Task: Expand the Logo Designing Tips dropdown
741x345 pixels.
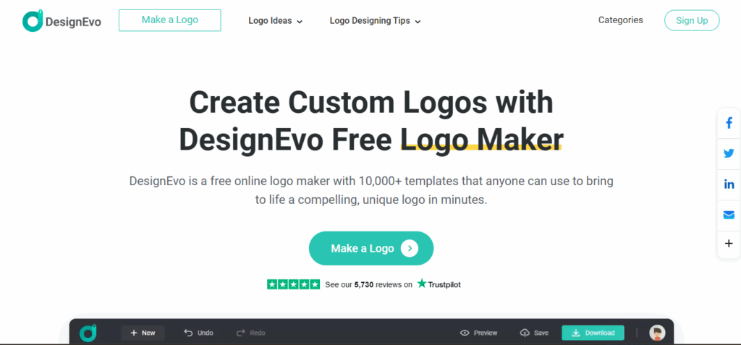Action: (376, 21)
